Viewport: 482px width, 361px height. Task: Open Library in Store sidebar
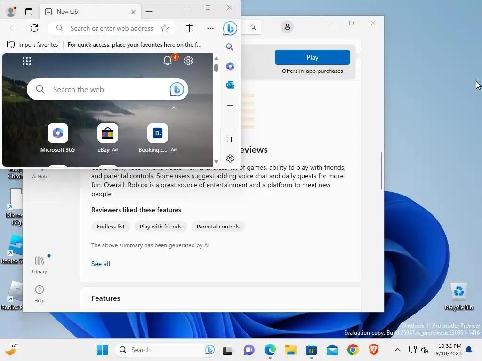(x=40, y=265)
